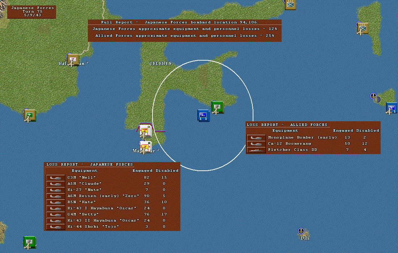Image resolution: width=398 pixels, height=253 pixels.
Task: Select the blue naval unit in the bay
Action: click(204, 115)
